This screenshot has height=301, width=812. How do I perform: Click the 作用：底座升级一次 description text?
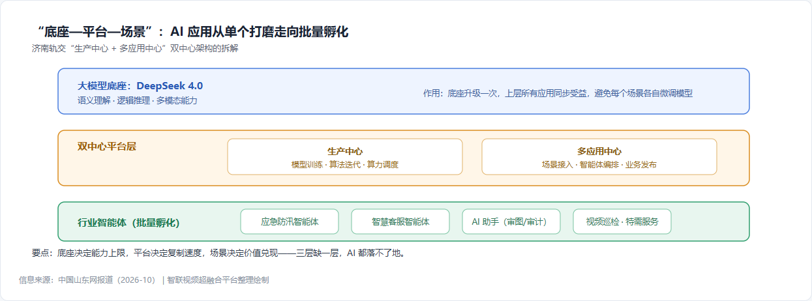click(558, 93)
